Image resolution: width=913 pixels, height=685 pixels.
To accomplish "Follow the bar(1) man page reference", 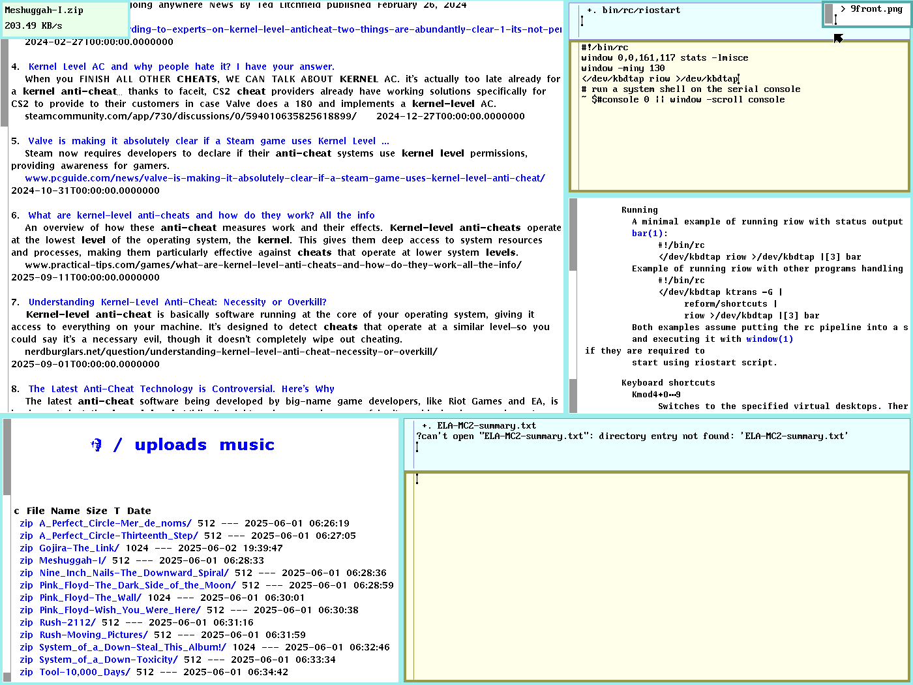I will (649, 234).
